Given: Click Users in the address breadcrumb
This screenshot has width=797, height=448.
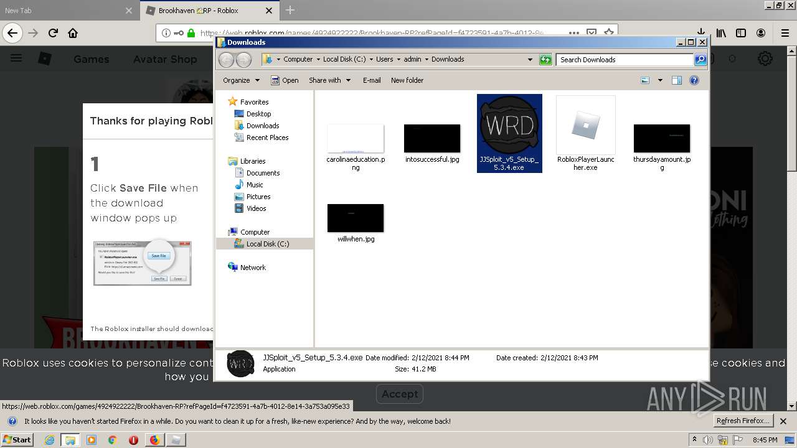Looking at the screenshot, I should (x=384, y=60).
